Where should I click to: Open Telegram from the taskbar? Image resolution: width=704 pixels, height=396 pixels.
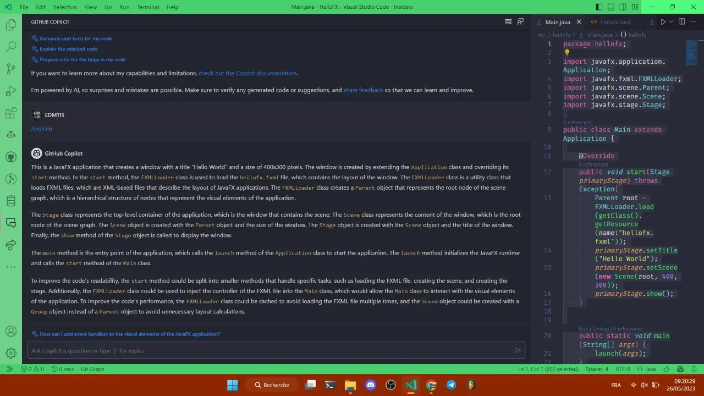point(451,385)
